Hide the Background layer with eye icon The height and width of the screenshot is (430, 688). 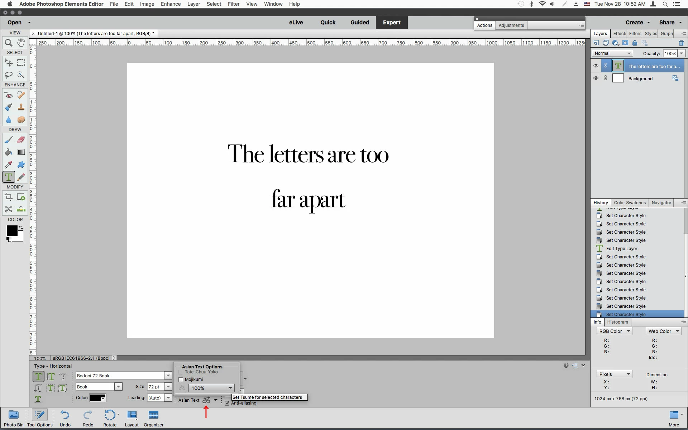pos(596,78)
